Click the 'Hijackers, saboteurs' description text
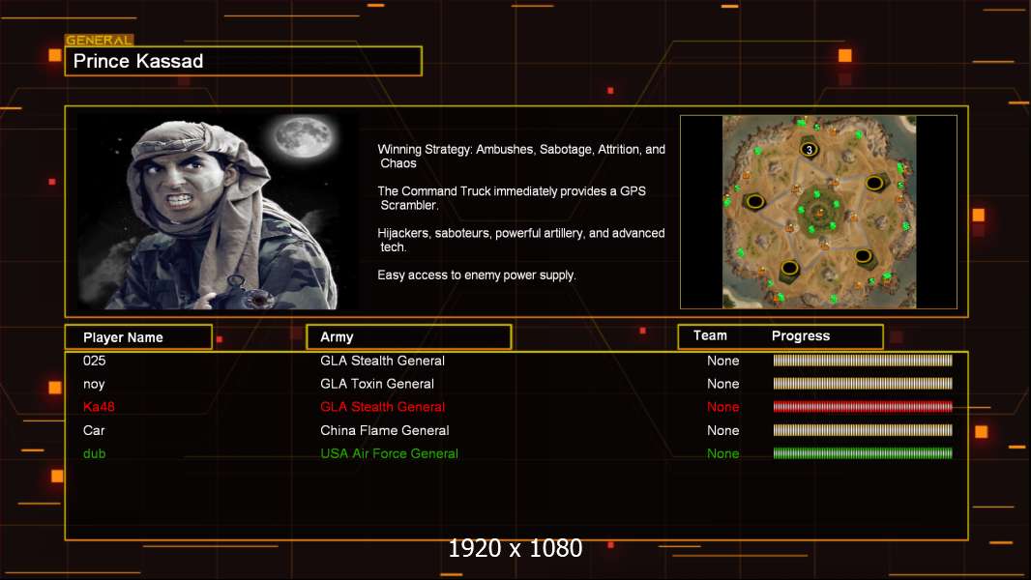The width and height of the screenshot is (1031, 580). (520, 240)
